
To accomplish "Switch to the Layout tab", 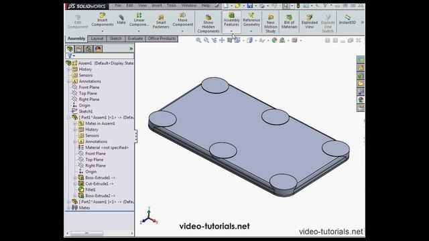I will (x=97, y=39).
